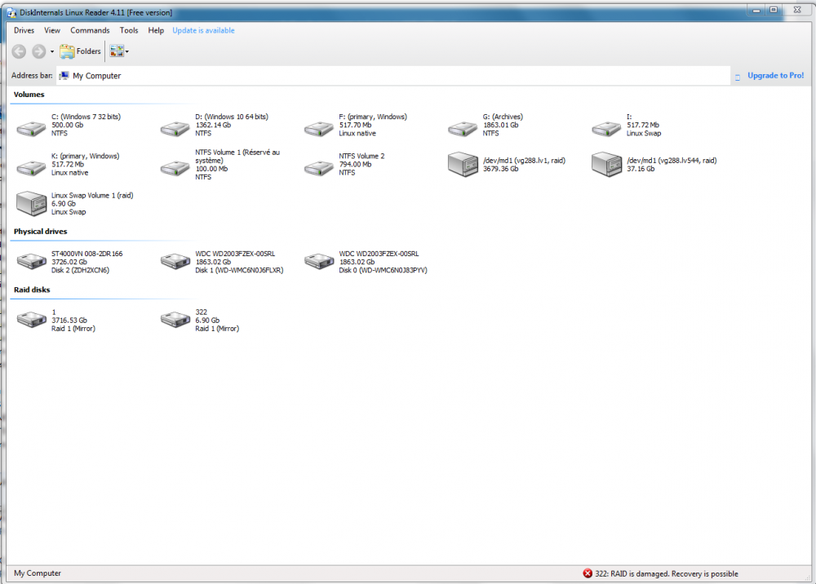Click the Back navigation arrow
816x584 pixels.
pos(20,51)
